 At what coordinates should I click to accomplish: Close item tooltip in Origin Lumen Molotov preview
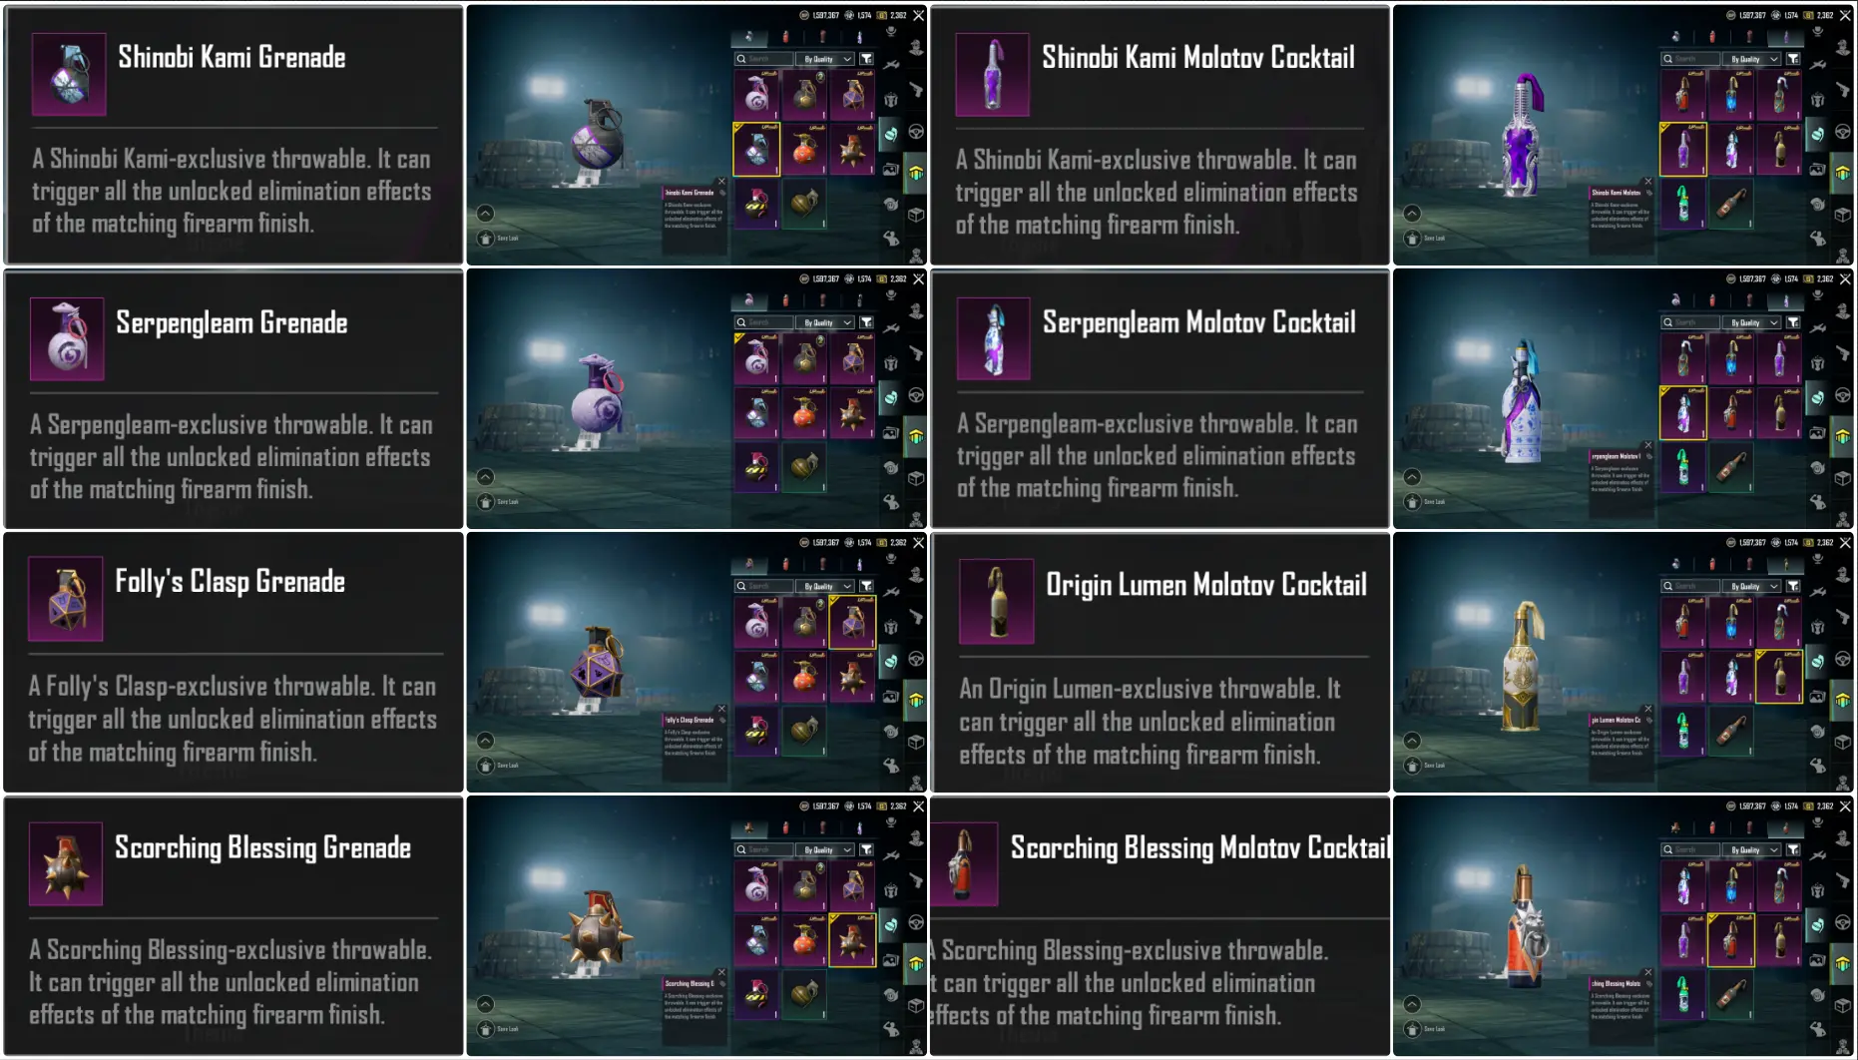click(x=1648, y=709)
